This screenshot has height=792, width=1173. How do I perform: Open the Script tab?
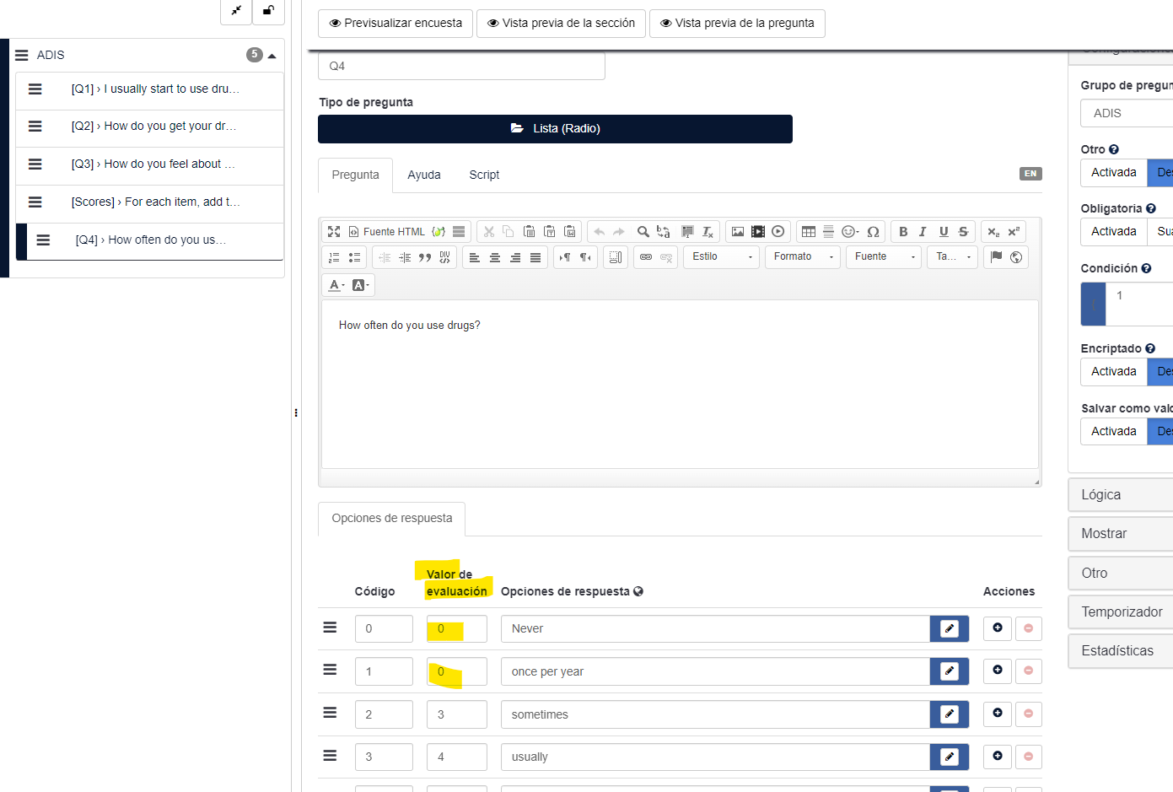(484, 175)
